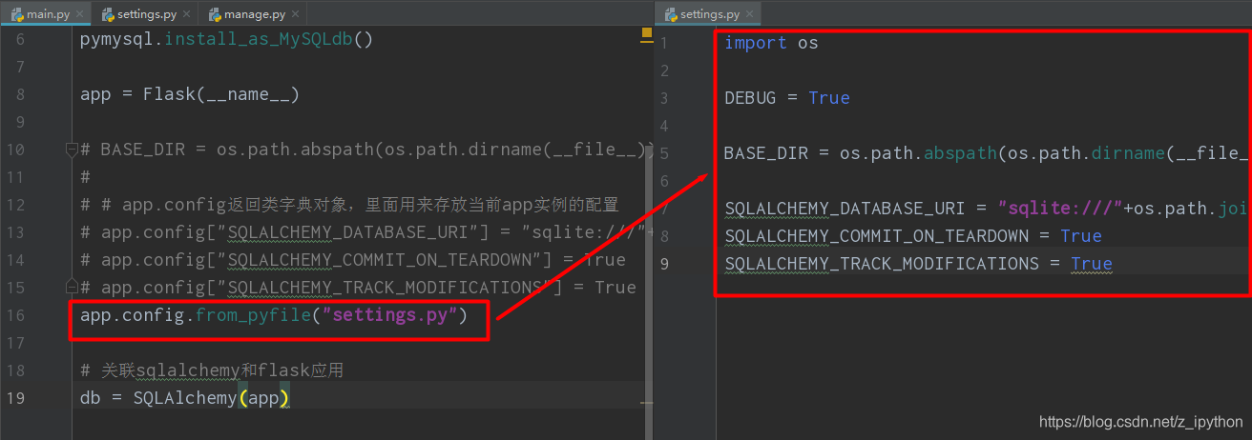
Task: Click line number 8 in left gutter
Action: point(21,94)
